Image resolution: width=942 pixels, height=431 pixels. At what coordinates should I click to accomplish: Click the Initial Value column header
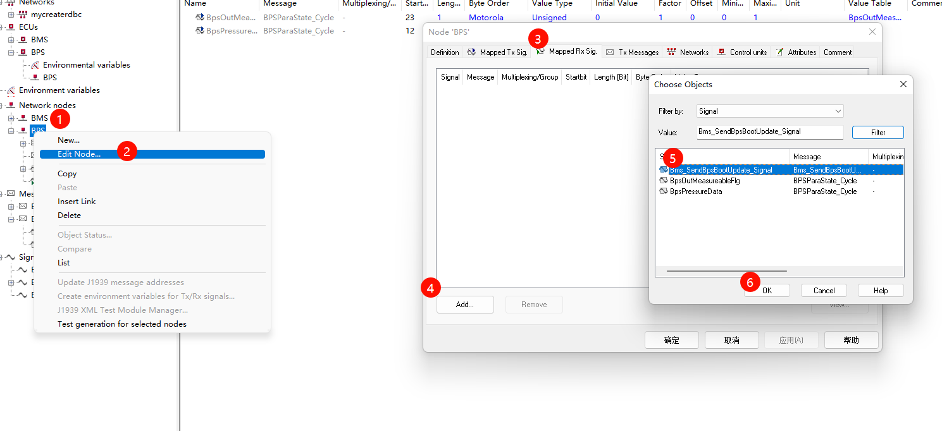point(623,4)
